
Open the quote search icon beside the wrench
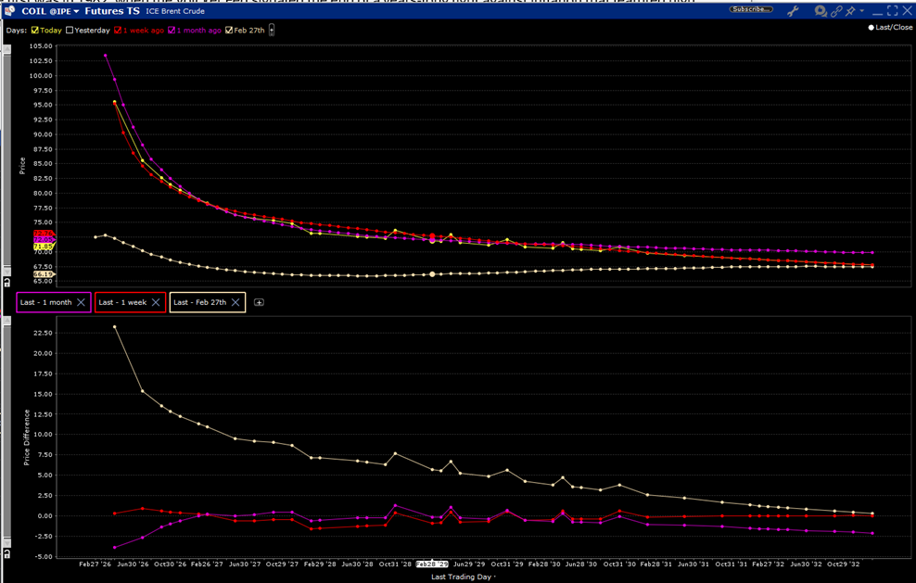pos(820,11)
